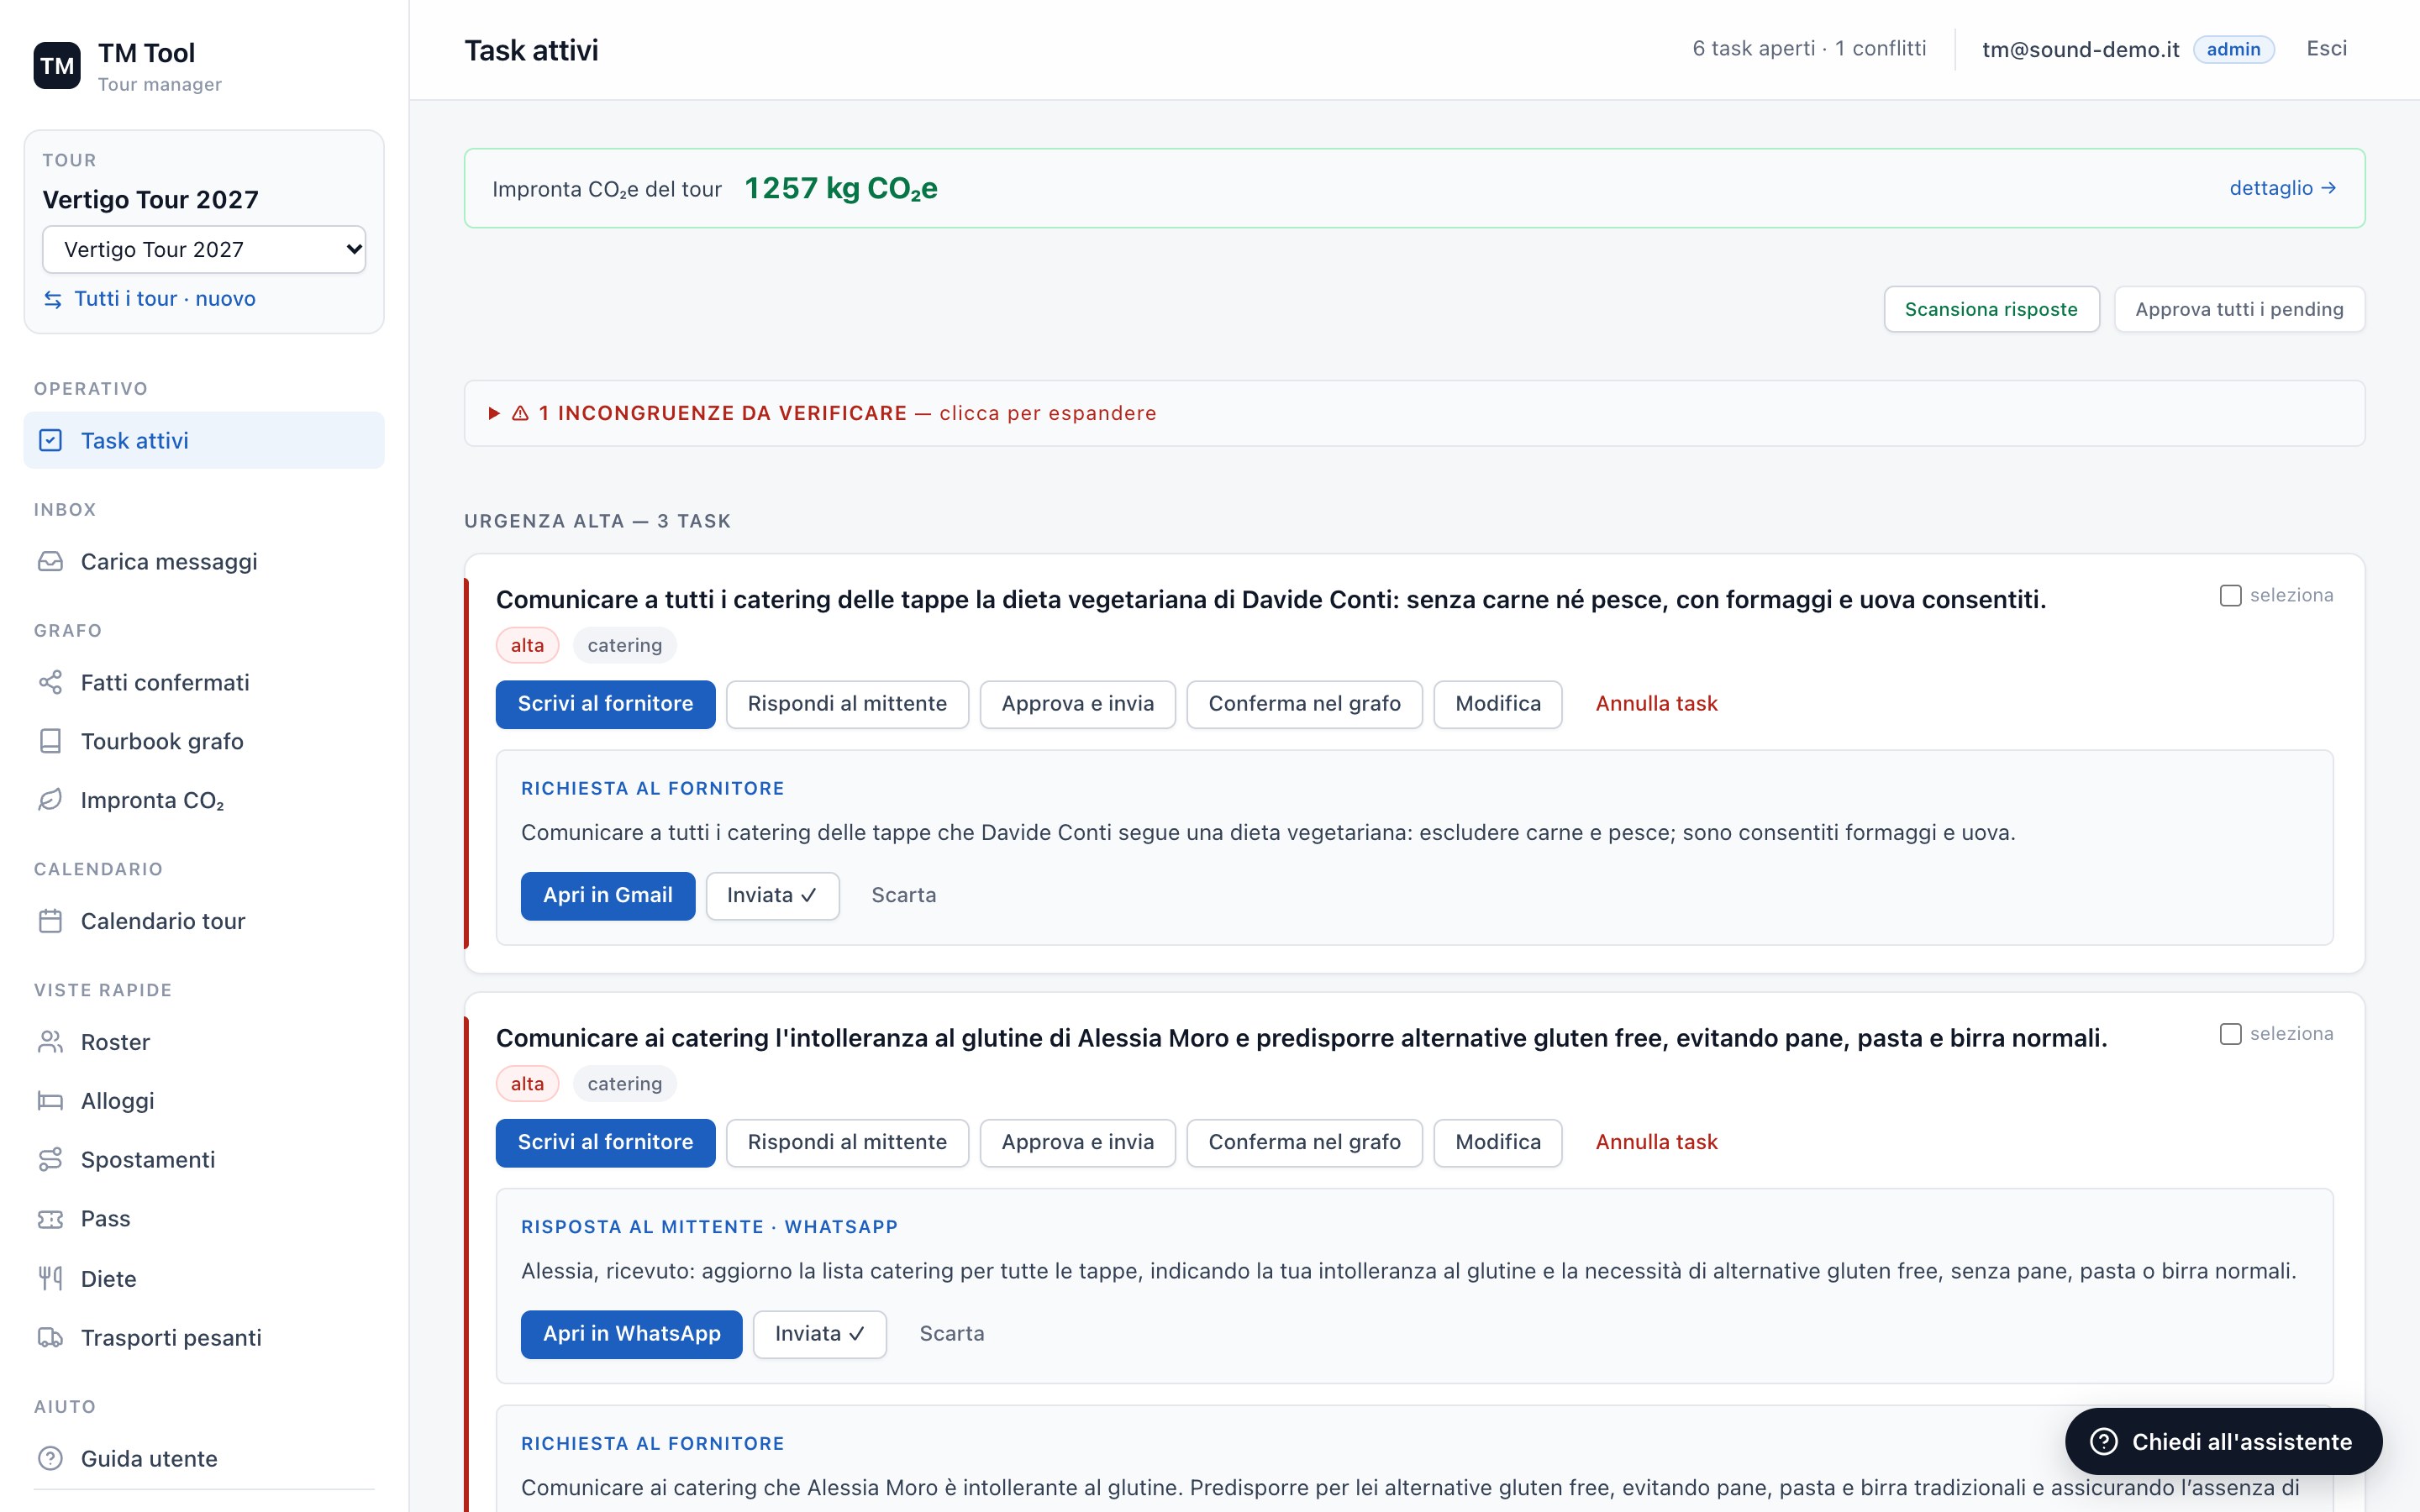2420x1512 pixels.
Task: Click Tutti i tour · nuovo link
Action: pyautogui.click(x=164, y=298)
